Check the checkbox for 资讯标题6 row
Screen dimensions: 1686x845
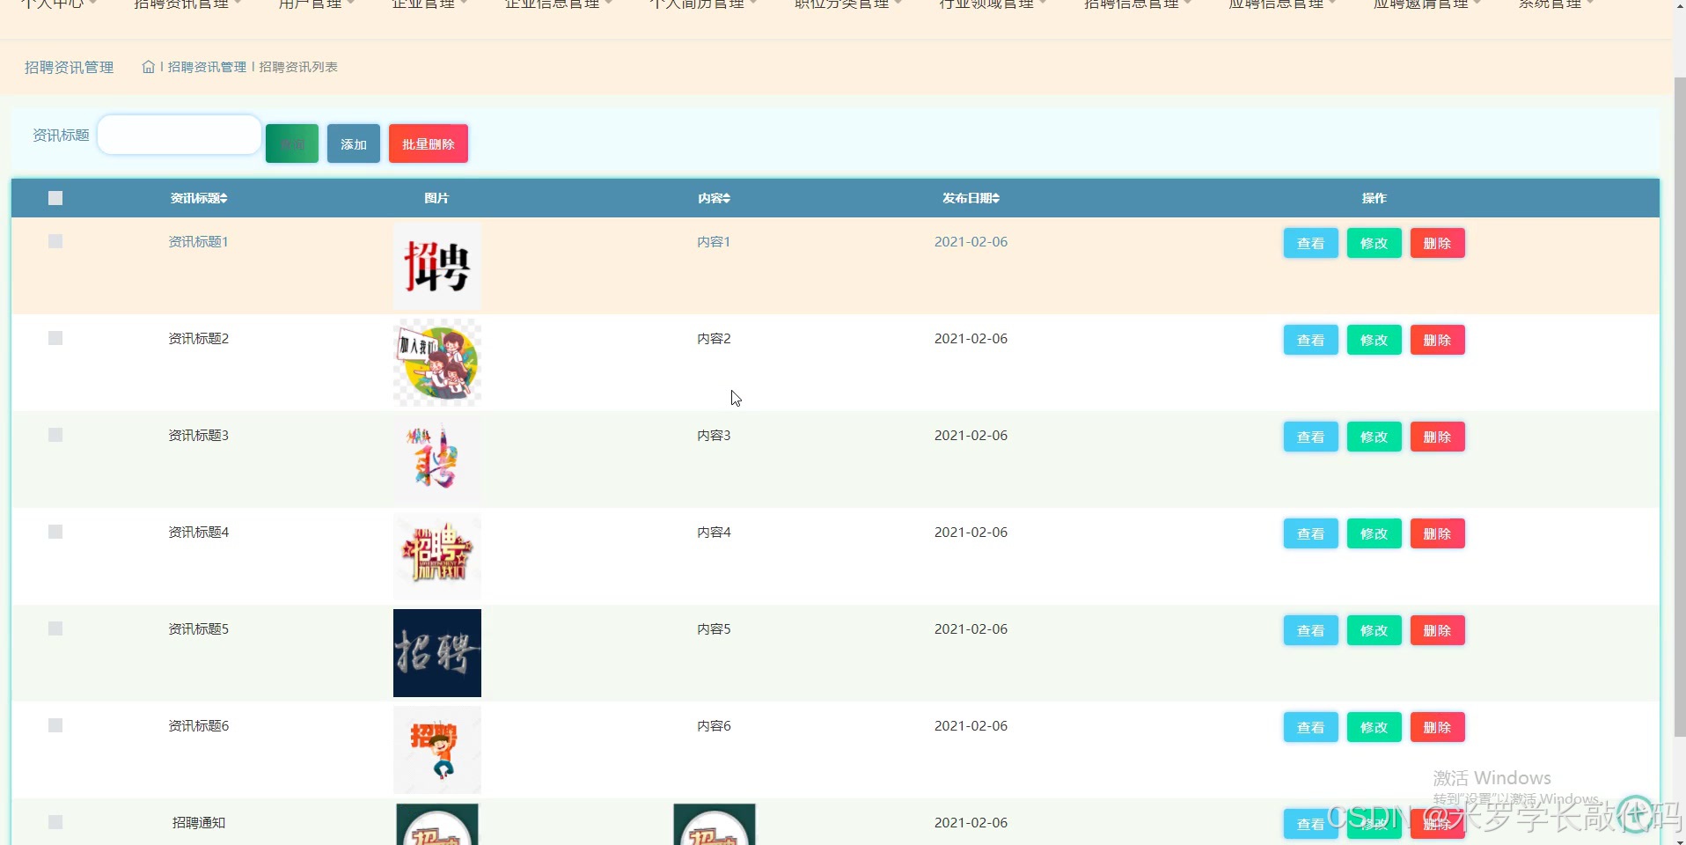click(55, 725)
